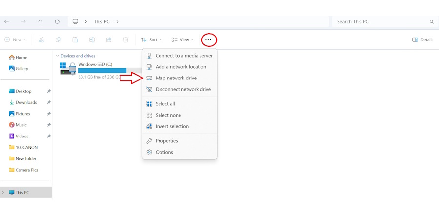Image resolution: width=439 pixels, height=216 pixels.
Task: Click the Up arrow navigation button
Action: 40,22
